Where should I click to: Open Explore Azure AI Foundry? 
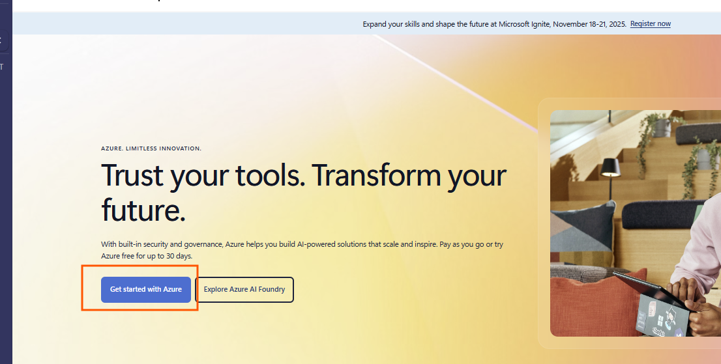(x=244, y=290)
